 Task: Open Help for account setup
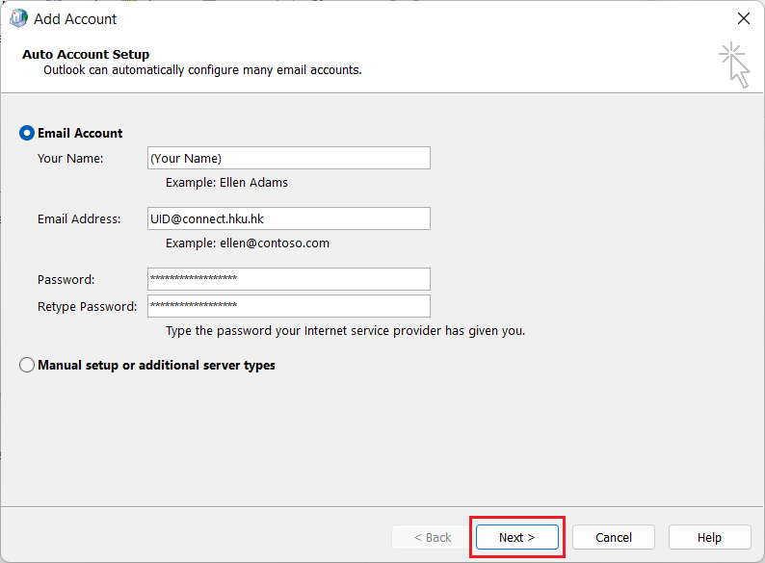[x=709, y=537]
